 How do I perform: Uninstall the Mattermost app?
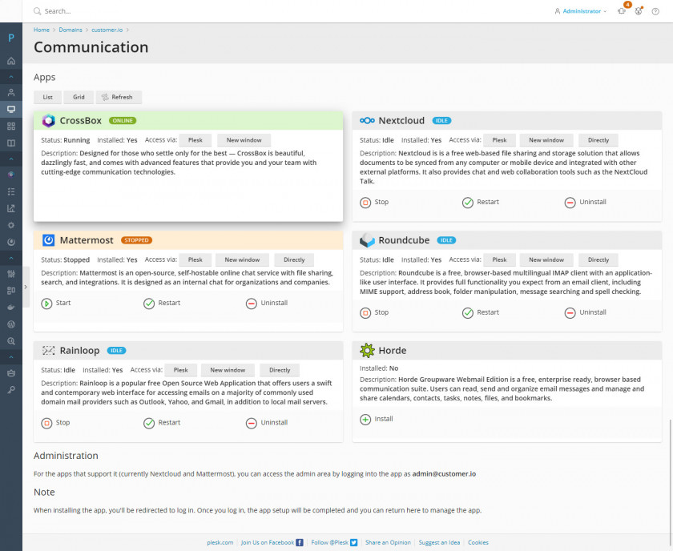[x=267, y=303]
